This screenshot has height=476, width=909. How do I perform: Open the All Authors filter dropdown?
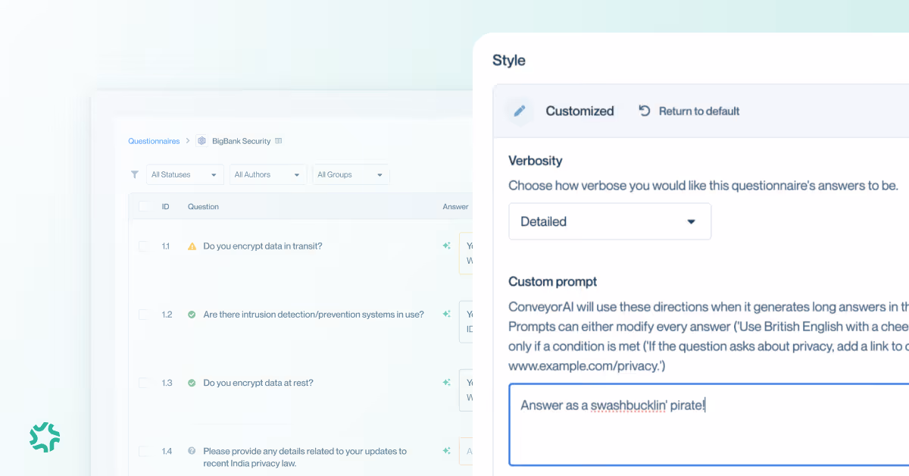[x=268, y=174]
